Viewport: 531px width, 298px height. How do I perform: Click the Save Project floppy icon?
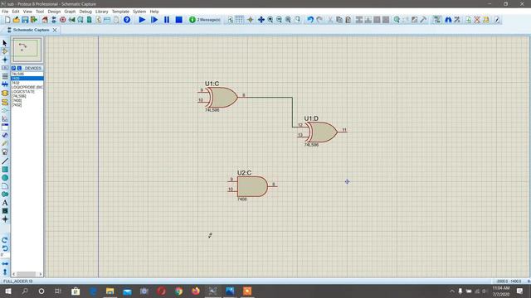pos(25,20)
